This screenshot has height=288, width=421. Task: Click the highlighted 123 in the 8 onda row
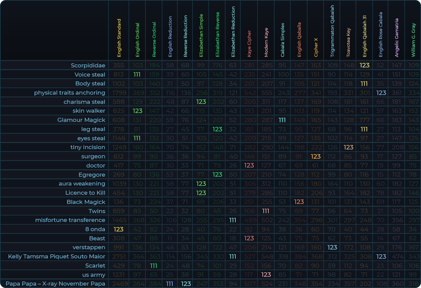tap(119, 229)
